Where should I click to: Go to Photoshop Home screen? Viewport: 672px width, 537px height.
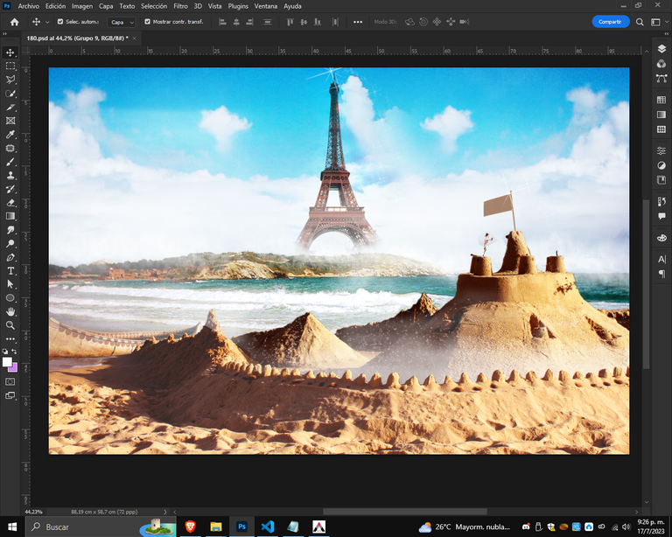[15, 22]
